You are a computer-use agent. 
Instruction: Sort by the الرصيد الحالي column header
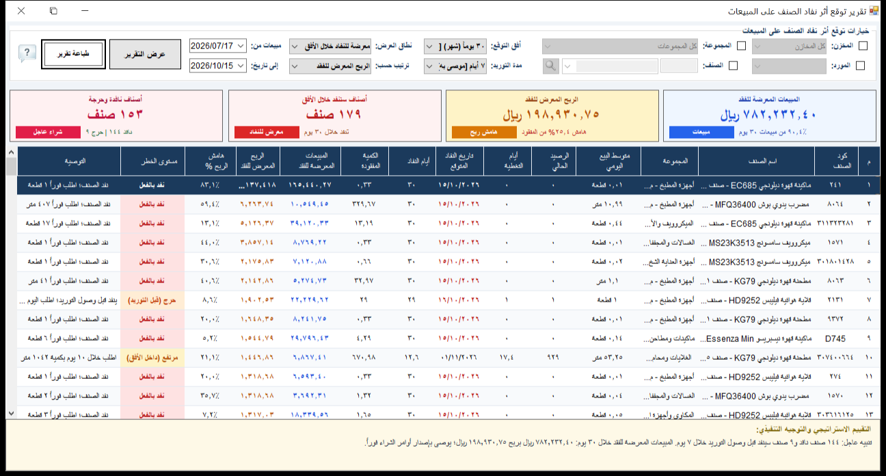[552, 161]
